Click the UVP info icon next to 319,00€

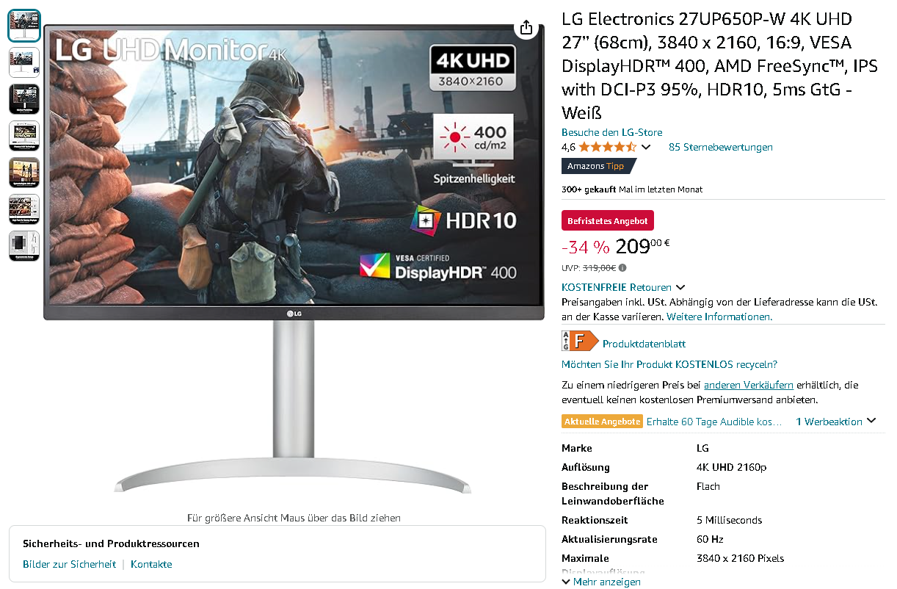tap(622, 268)
